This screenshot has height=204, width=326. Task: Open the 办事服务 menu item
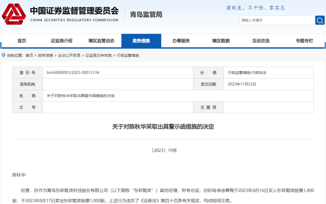[x=181, y=41]
